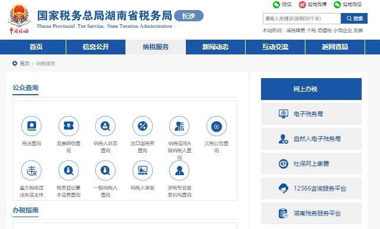Select 纳税服务 navigation tab
Viewport: 380px width, 229px height.
coord(156,47)
